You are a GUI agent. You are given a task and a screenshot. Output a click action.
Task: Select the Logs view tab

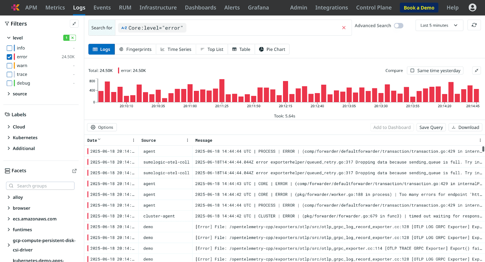point(102,49)
